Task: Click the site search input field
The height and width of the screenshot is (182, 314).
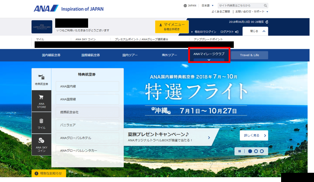Action: point(240,5)
